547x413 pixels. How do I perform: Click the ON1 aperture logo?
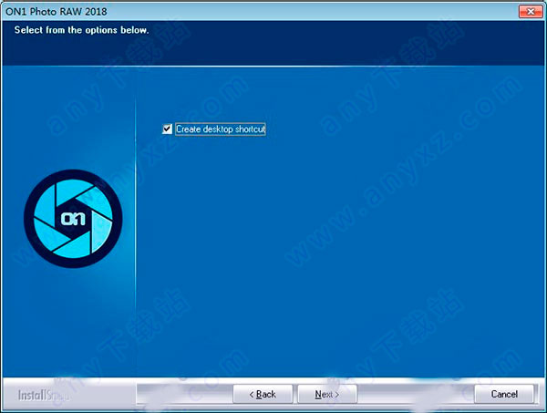(73, 219)
